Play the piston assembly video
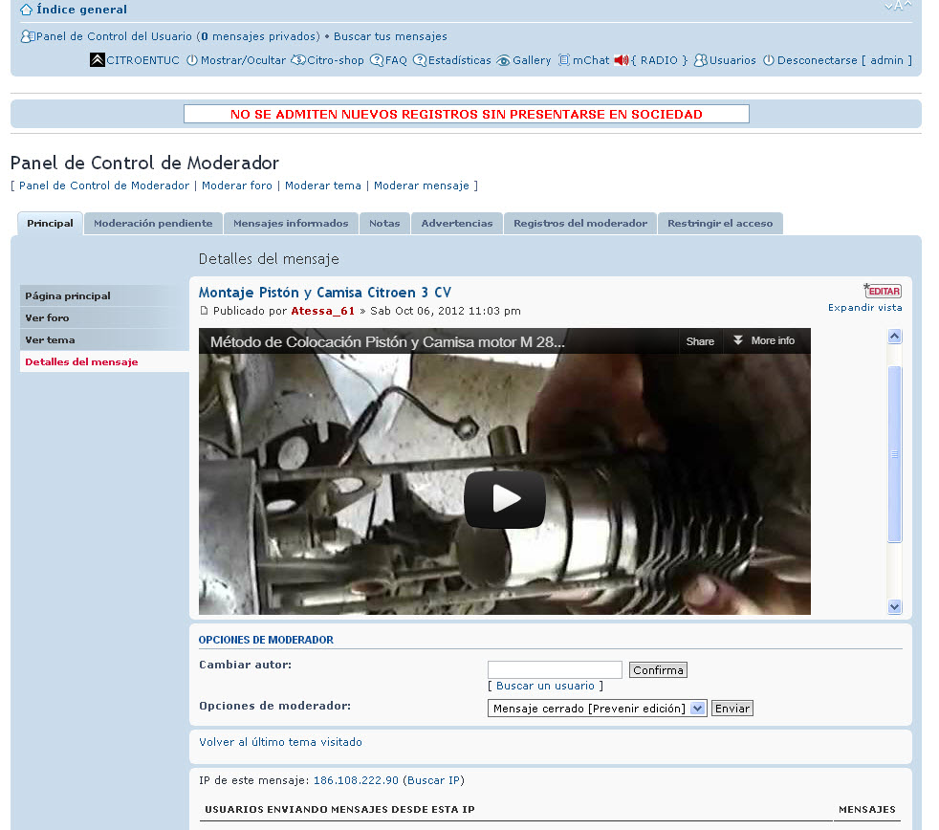 click(505, 498)
